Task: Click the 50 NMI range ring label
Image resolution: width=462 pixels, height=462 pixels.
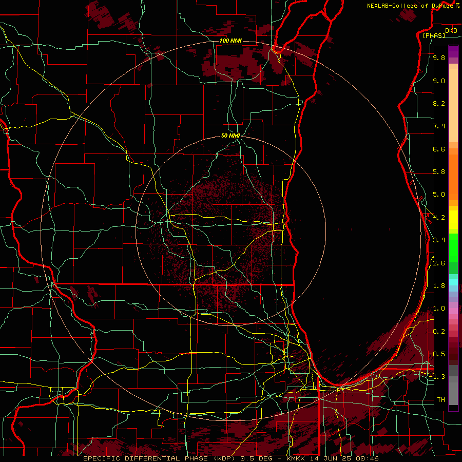Action: [230, 136]
